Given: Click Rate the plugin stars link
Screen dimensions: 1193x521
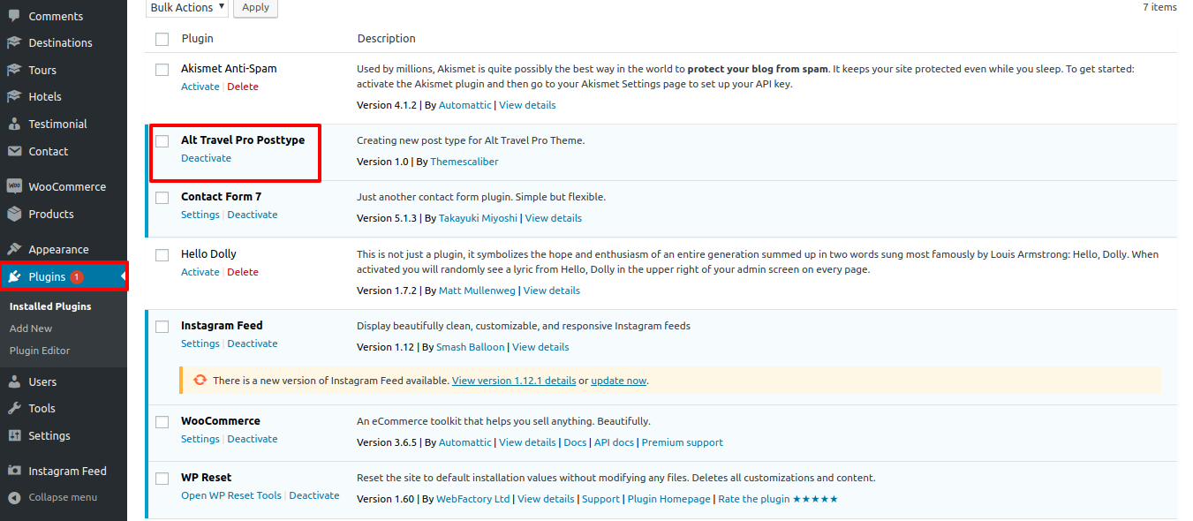Looking at the screenshot, I should tap(778, 499).
